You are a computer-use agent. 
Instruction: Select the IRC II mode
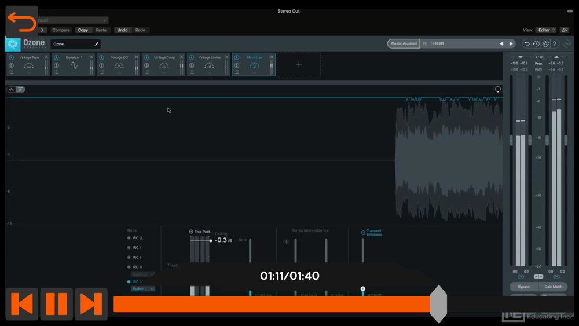tap(134, 257)
